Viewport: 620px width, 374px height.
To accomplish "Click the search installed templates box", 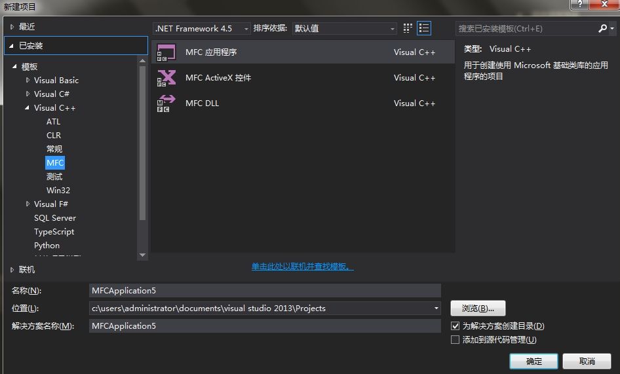I will tap(527, 28).
